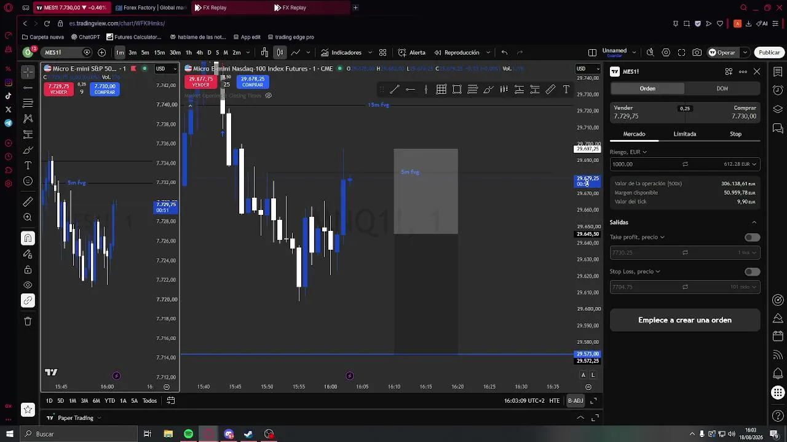The image size is (787, 442).
Task: Select the text tool in floating toolbar
Action: tap(566, 90)
